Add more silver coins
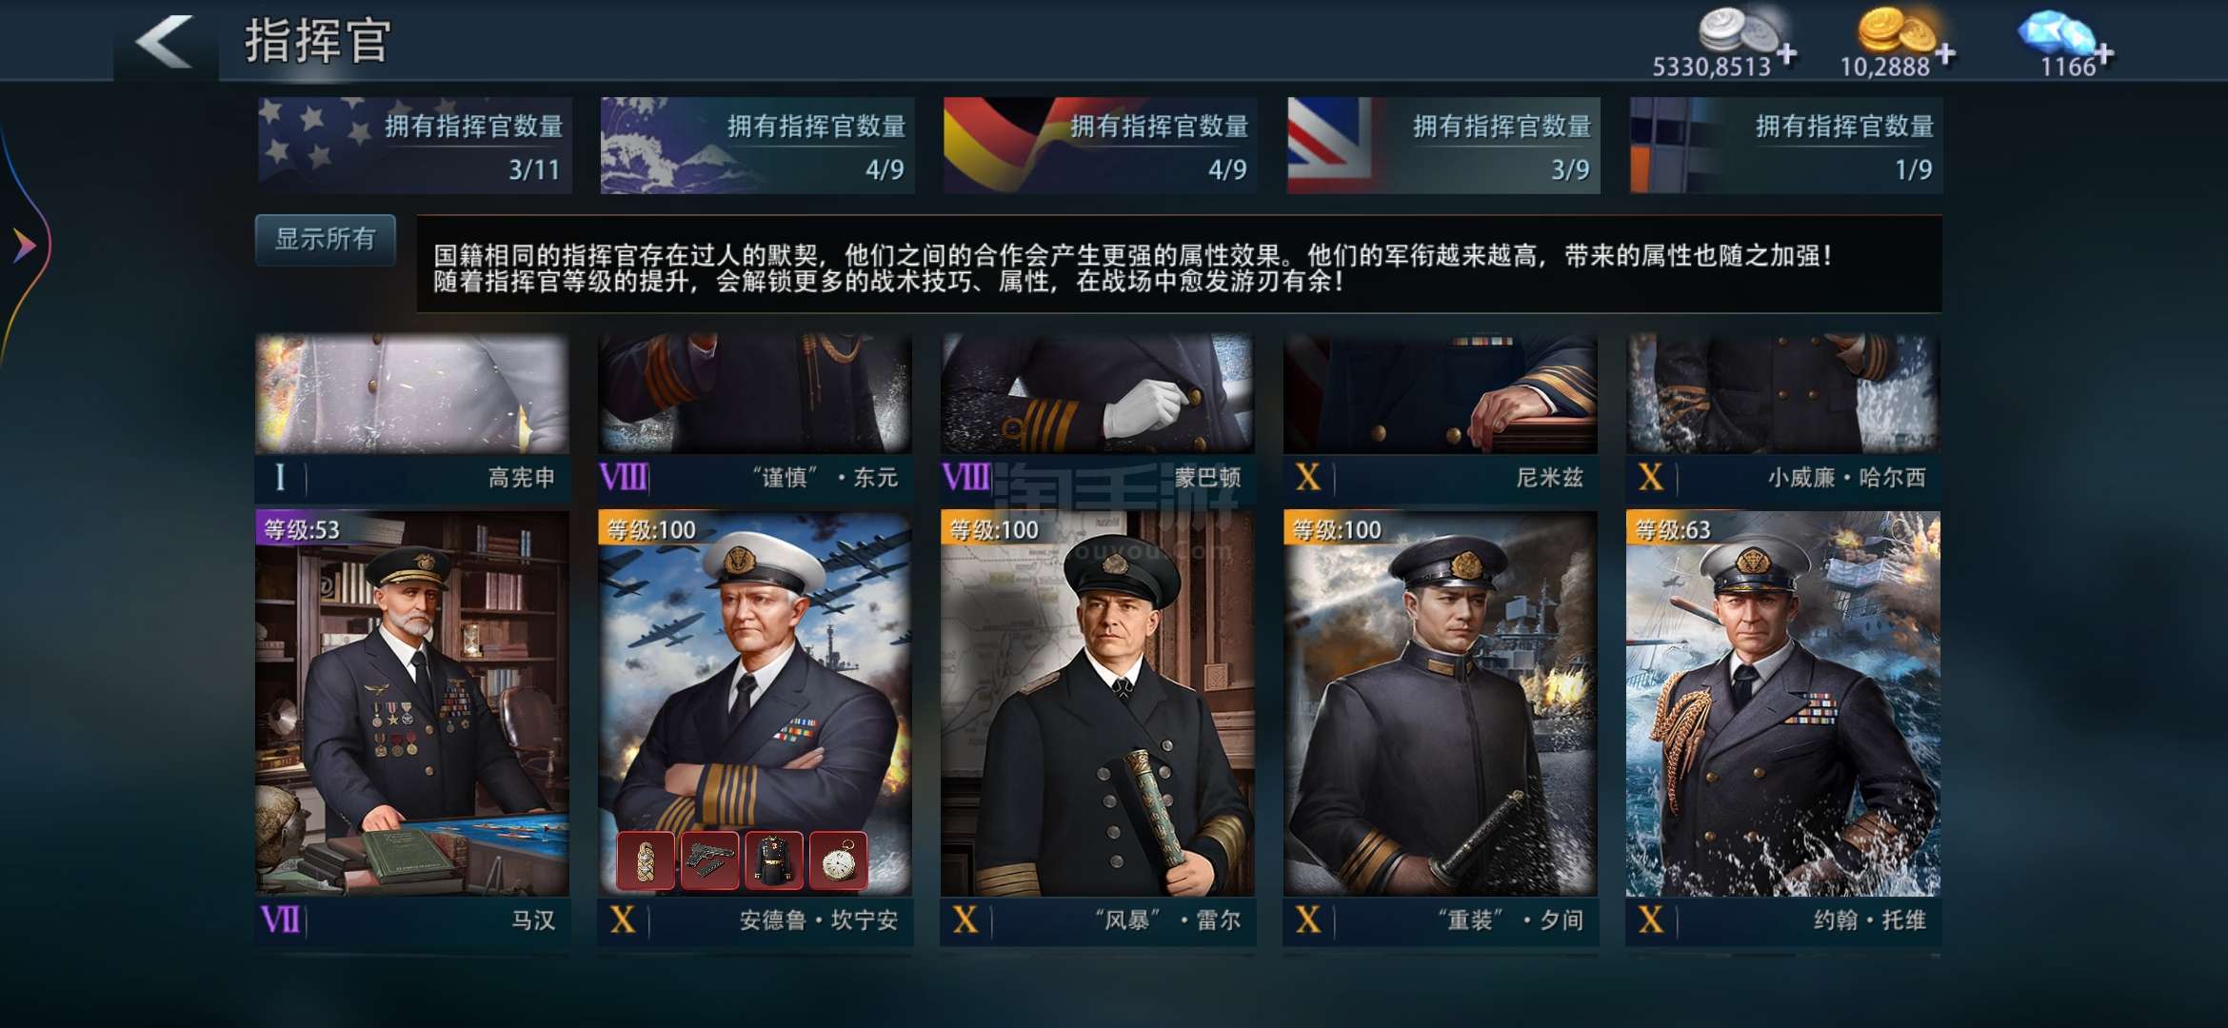Screen dimensions: 2228x1028 pyautogui.click(x=1787, y=54)
